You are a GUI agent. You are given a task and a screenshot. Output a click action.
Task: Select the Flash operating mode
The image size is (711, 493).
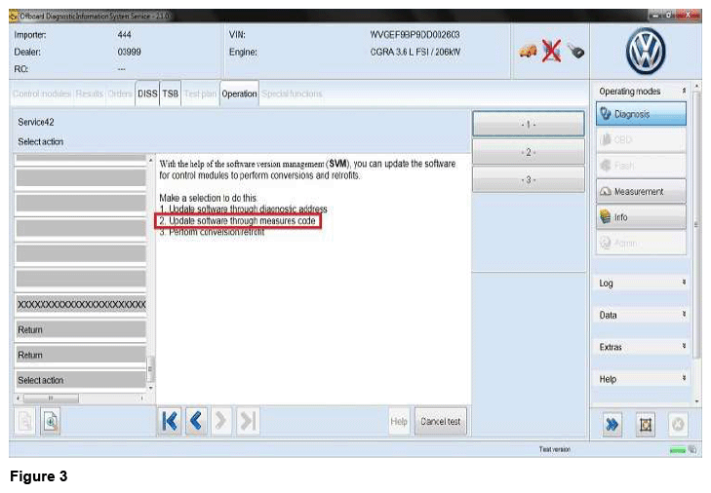click(x=641, y=166)
